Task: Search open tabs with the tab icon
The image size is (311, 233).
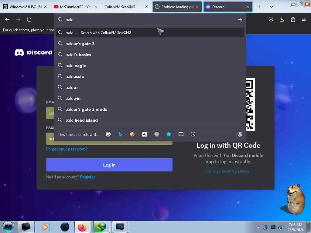Action: coord(181,134)
